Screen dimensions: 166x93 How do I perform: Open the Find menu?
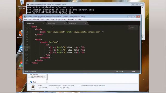42,19
